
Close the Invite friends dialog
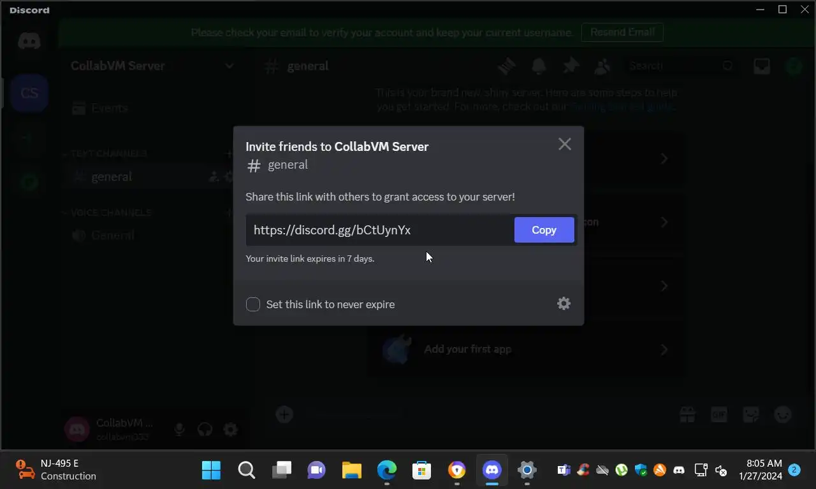(564, 144)
